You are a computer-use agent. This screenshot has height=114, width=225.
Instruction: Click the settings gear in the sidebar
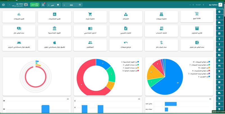(x=219, y=12)
